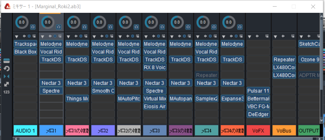The width and height of the screenshot is (325, 140).
Task: Click the copy-windows icon on VoBus strip
Action: click(293, 36)
